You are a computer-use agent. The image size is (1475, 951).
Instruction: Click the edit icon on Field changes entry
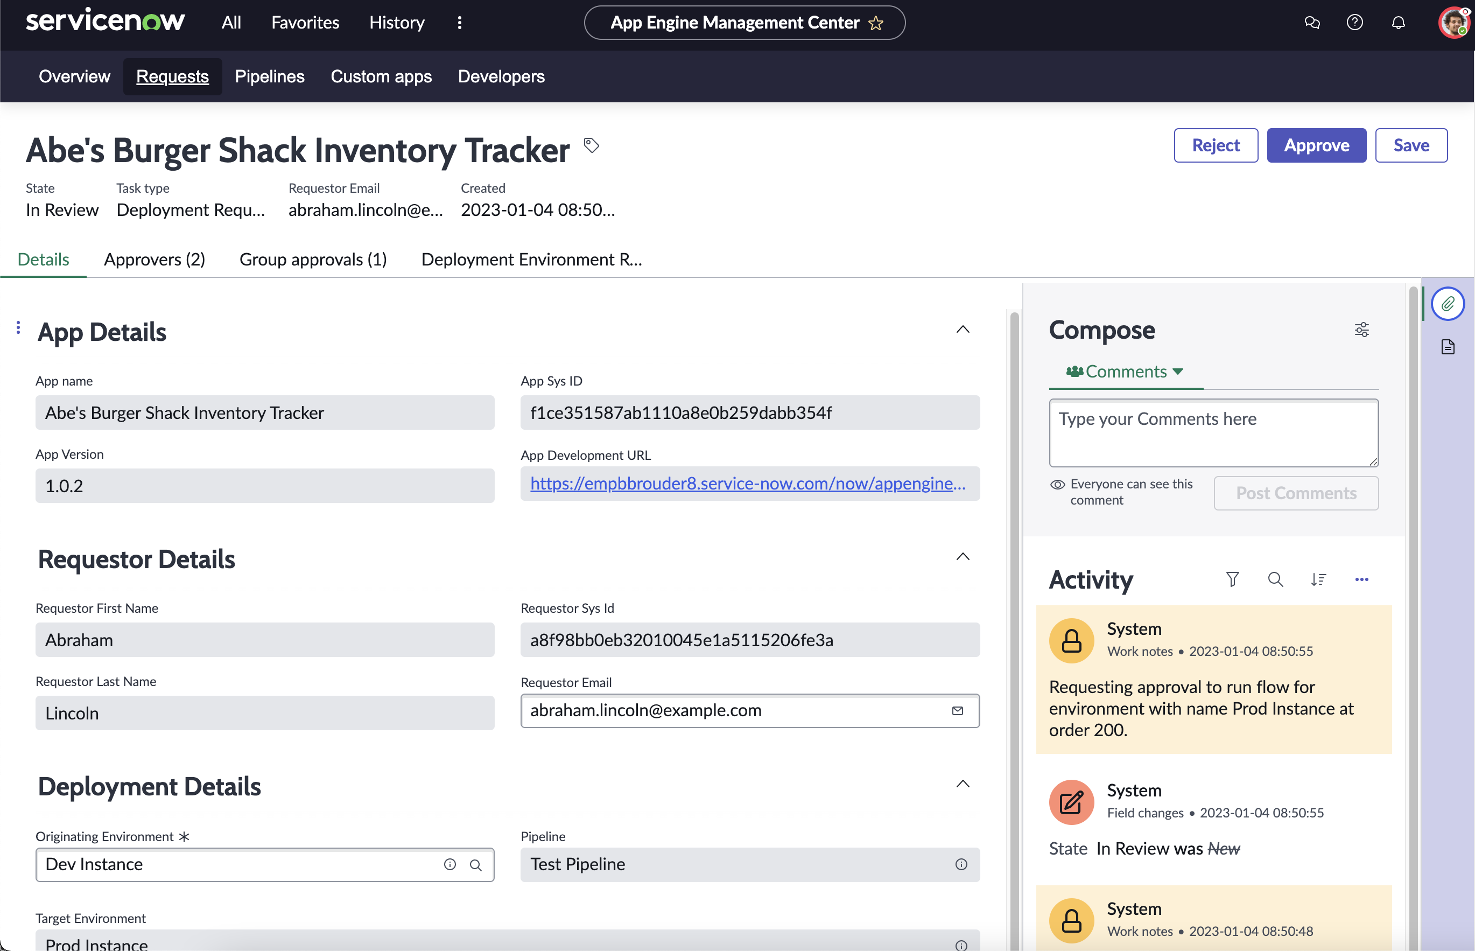point(1071,802)
